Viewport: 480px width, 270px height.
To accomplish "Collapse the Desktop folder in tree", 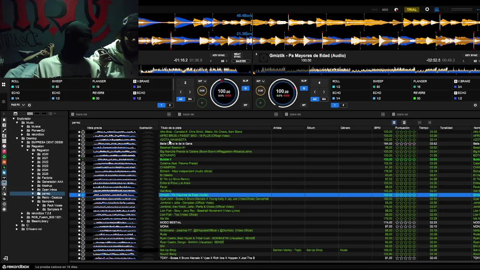I will pyautogui.click(x=17, y=138).
